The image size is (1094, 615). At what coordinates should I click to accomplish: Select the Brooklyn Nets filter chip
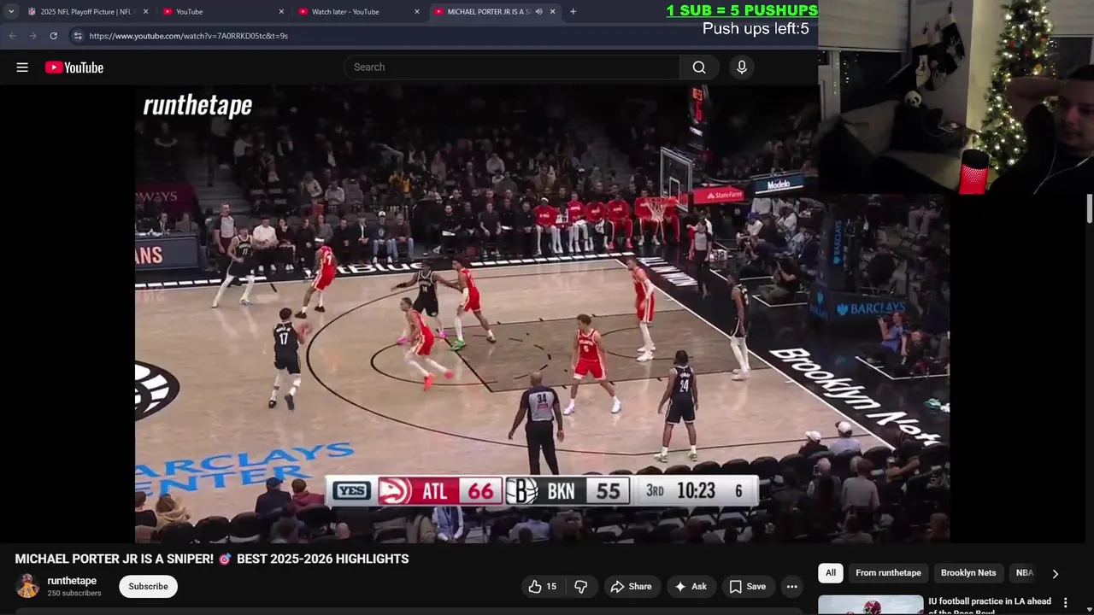coord(968,573)
